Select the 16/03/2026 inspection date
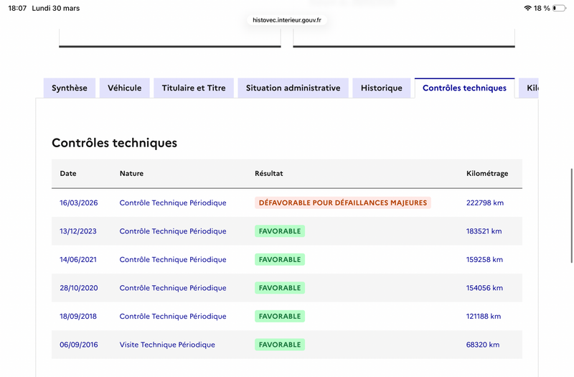The image size is (574, 377). 79,203
